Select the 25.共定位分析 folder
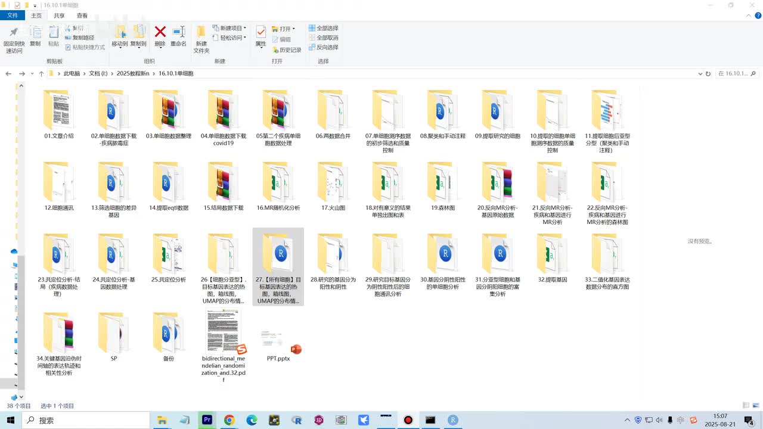Image resolution: width=763 pixels, height=429 pixels. point(169,259)
